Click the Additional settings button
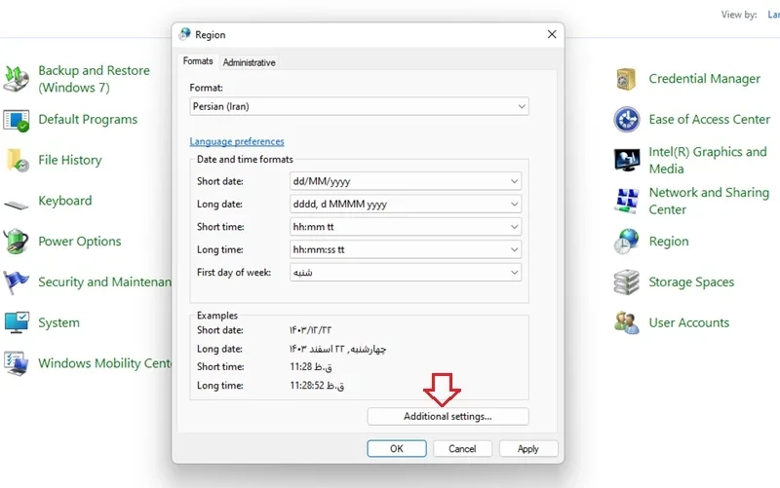 448,417
